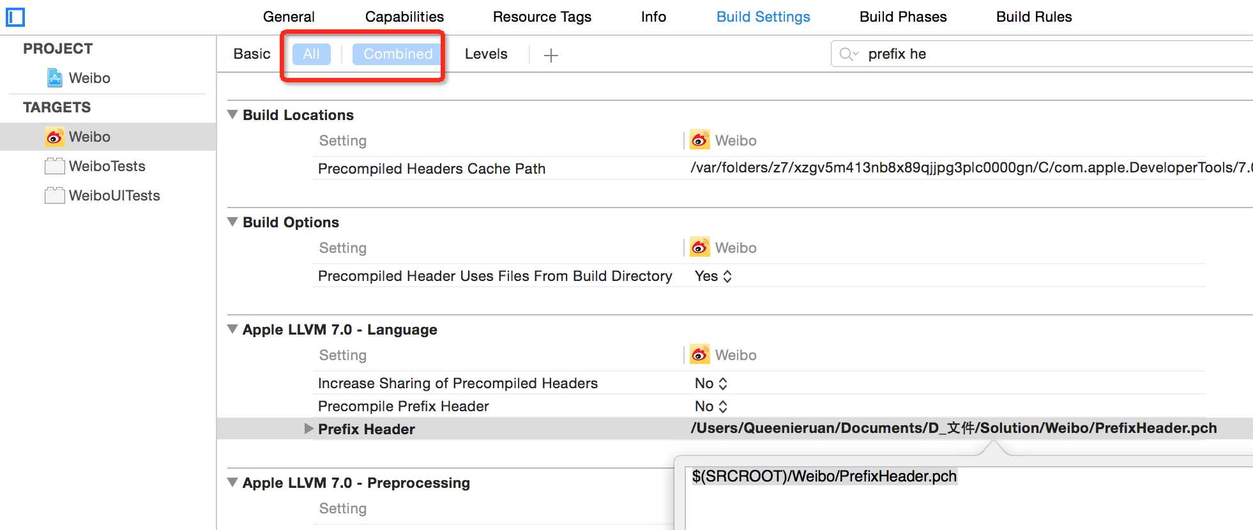The height and width of the screenshot is (530, 1253).
Task: Click Setting column header under Apple LLVM Language
Action: pyautogui.click(x=343, y=355)
